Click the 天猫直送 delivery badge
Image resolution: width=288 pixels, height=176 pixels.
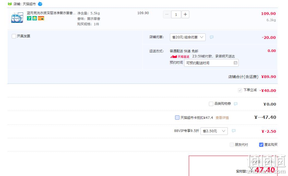[x=180, y=57]
